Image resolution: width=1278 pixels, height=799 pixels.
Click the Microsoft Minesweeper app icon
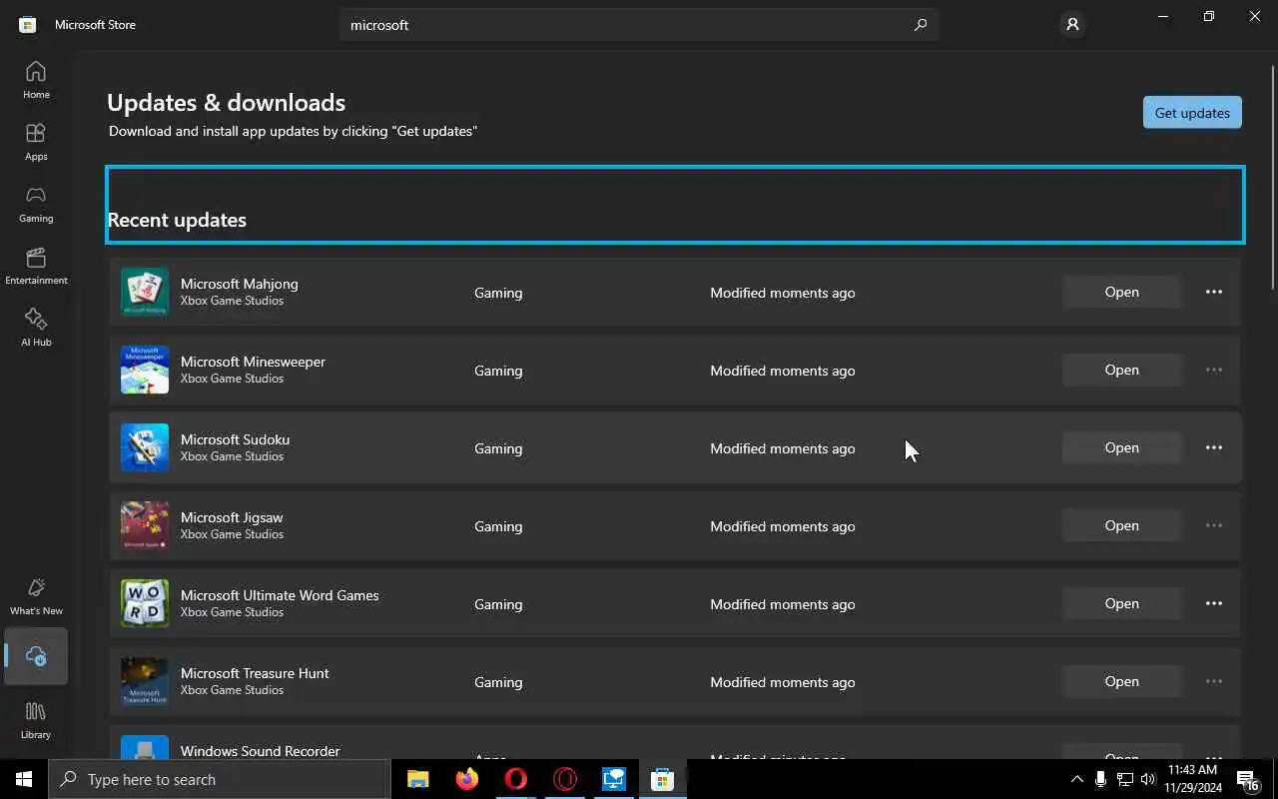[145, 370]
